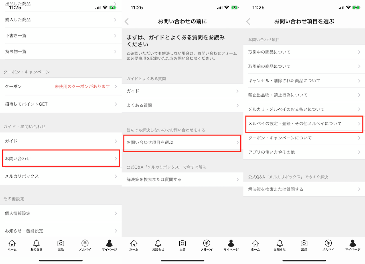Tap back arrow on お問い合わせ項目を選ぶ screen
The image size is (365, 264).
point(248,21)
